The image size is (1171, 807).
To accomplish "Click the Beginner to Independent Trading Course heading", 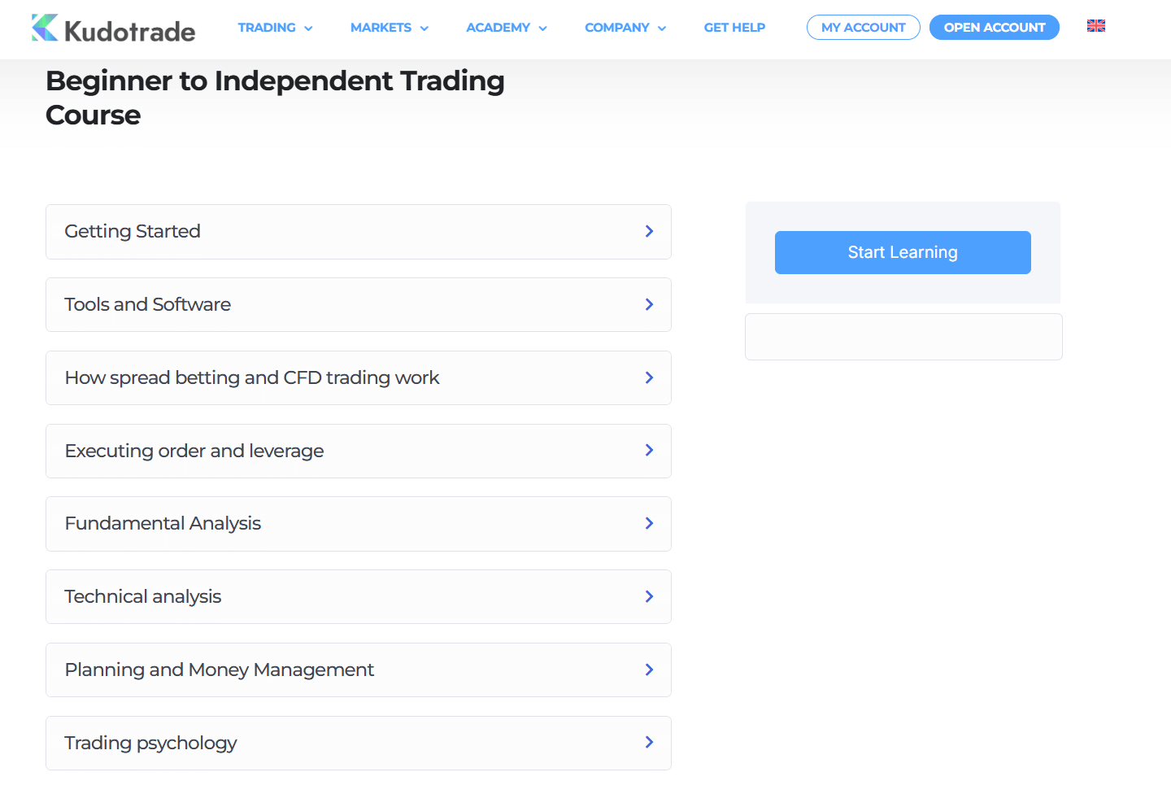I will (x=275, y=98).
